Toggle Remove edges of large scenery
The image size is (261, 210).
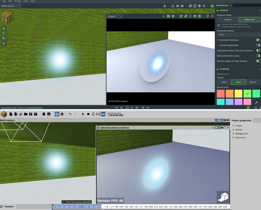258,61
